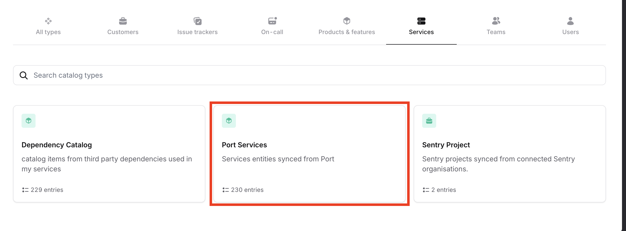Click the Teams people icon

click(x=496, y=21)
